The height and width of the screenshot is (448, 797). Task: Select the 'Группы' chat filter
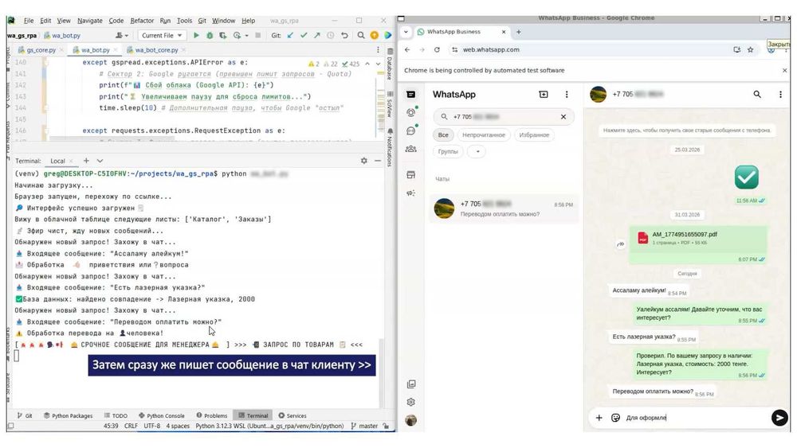pos(448,151)
